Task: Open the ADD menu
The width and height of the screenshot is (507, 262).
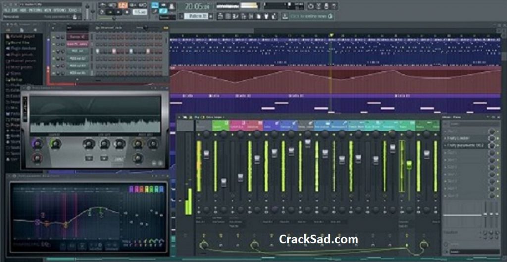Action: (23, 10)
